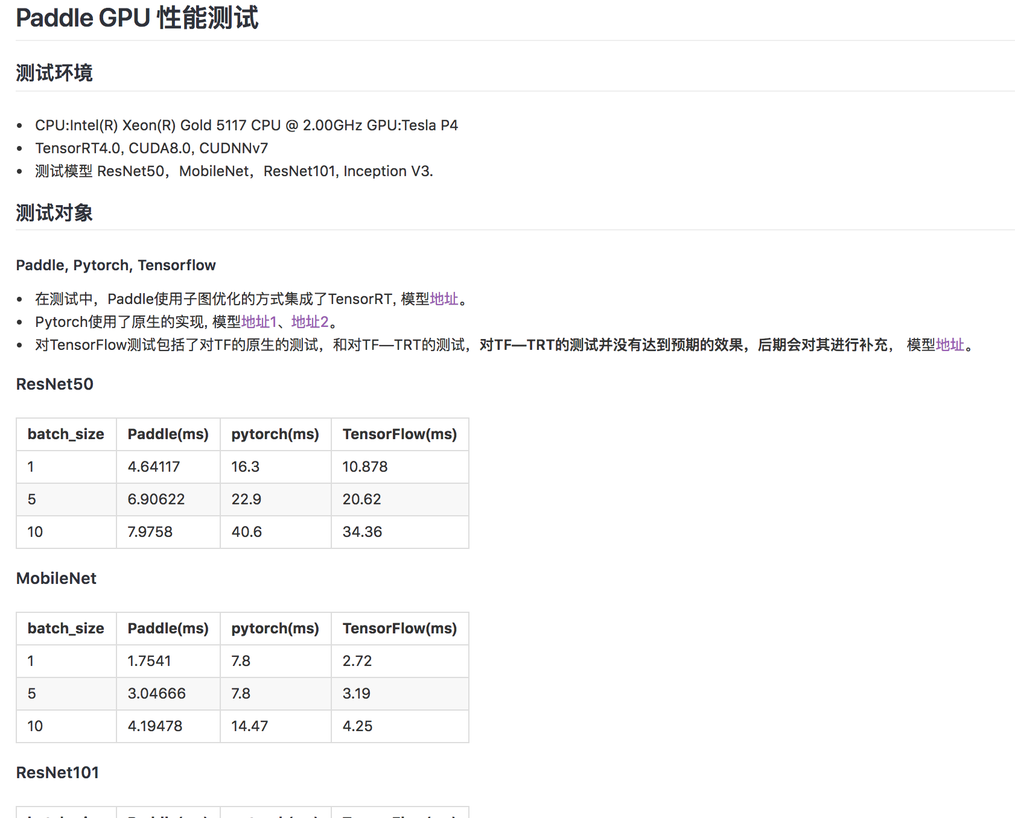Click the MobileNet table batch_size header
The image size is (1015, 818).
click(66, 629)
